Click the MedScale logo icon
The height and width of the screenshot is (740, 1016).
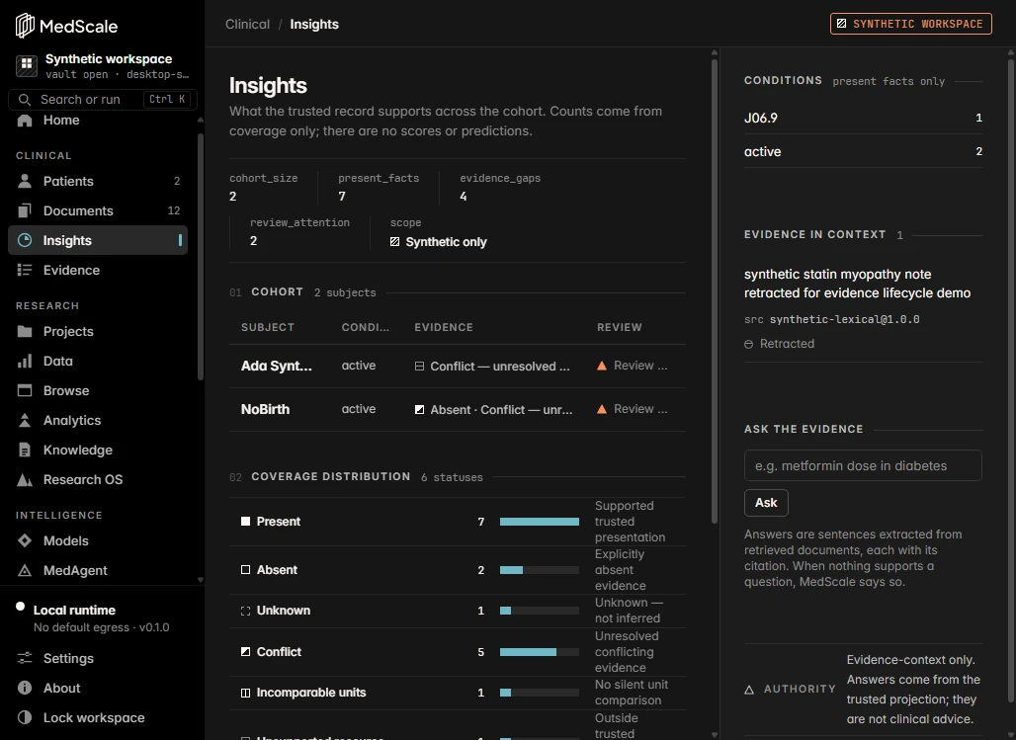pos(25,26)
